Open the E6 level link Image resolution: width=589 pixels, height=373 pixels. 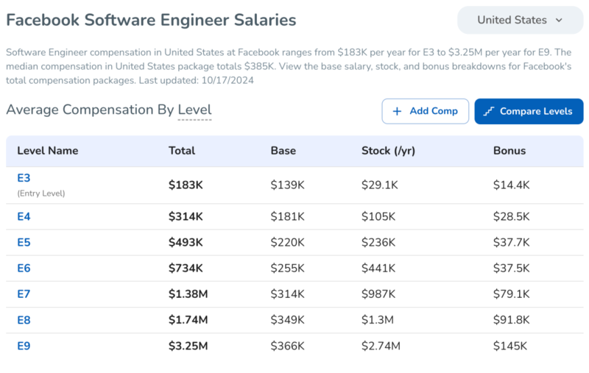(x=24, y=269)
